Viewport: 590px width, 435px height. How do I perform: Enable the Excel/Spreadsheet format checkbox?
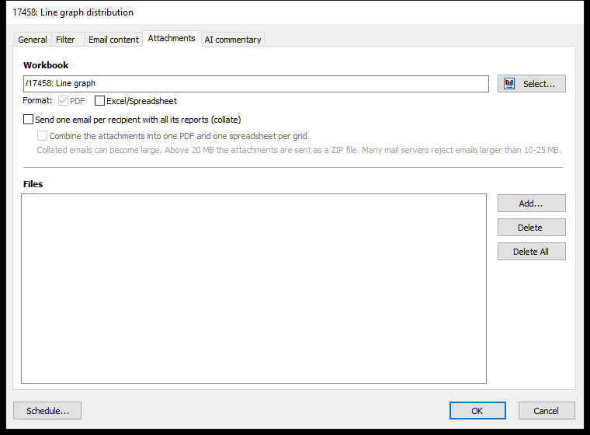[x=99, y=101]
